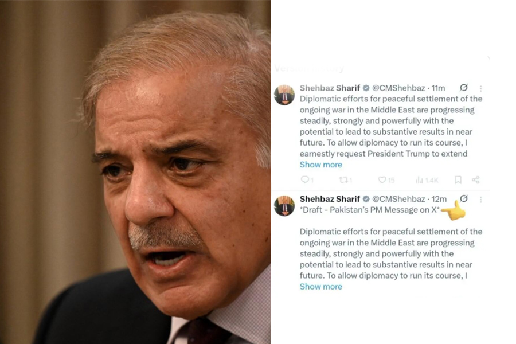Click the reply icon on the first tweet

(x=305, y=179)
